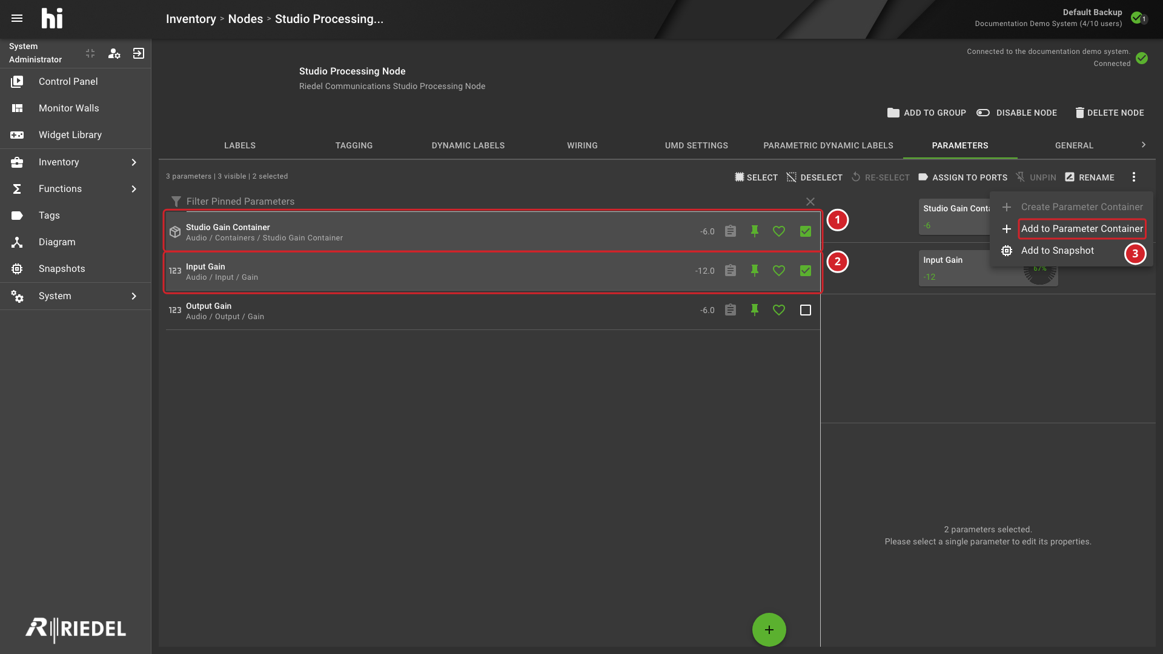1163x654 pixels.
Task: Uncheck Studio Gain Container checkbox
Action: click(x=806, y=231)
